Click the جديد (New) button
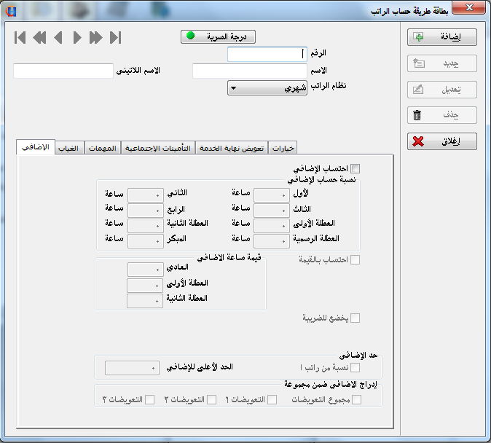This screenshot has height=443, width=491. click(x=442, y=63)
